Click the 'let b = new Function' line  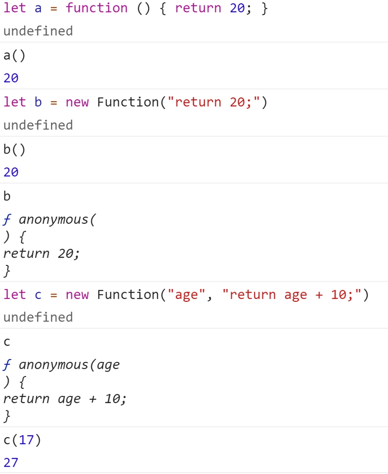135,102
